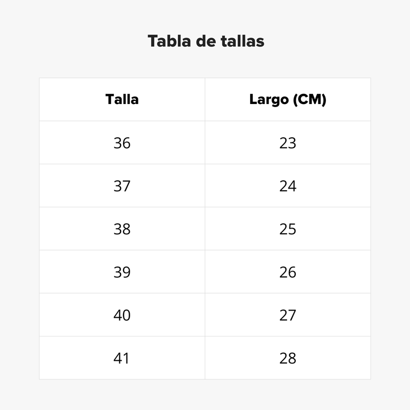Select the "Largo (CM)" column header
The image size is (410, 410).
coord(288,99)
